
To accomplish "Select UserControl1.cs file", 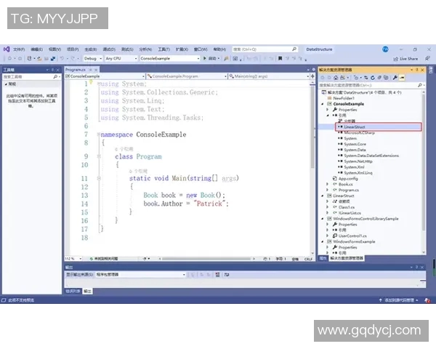I will point(350,236).
